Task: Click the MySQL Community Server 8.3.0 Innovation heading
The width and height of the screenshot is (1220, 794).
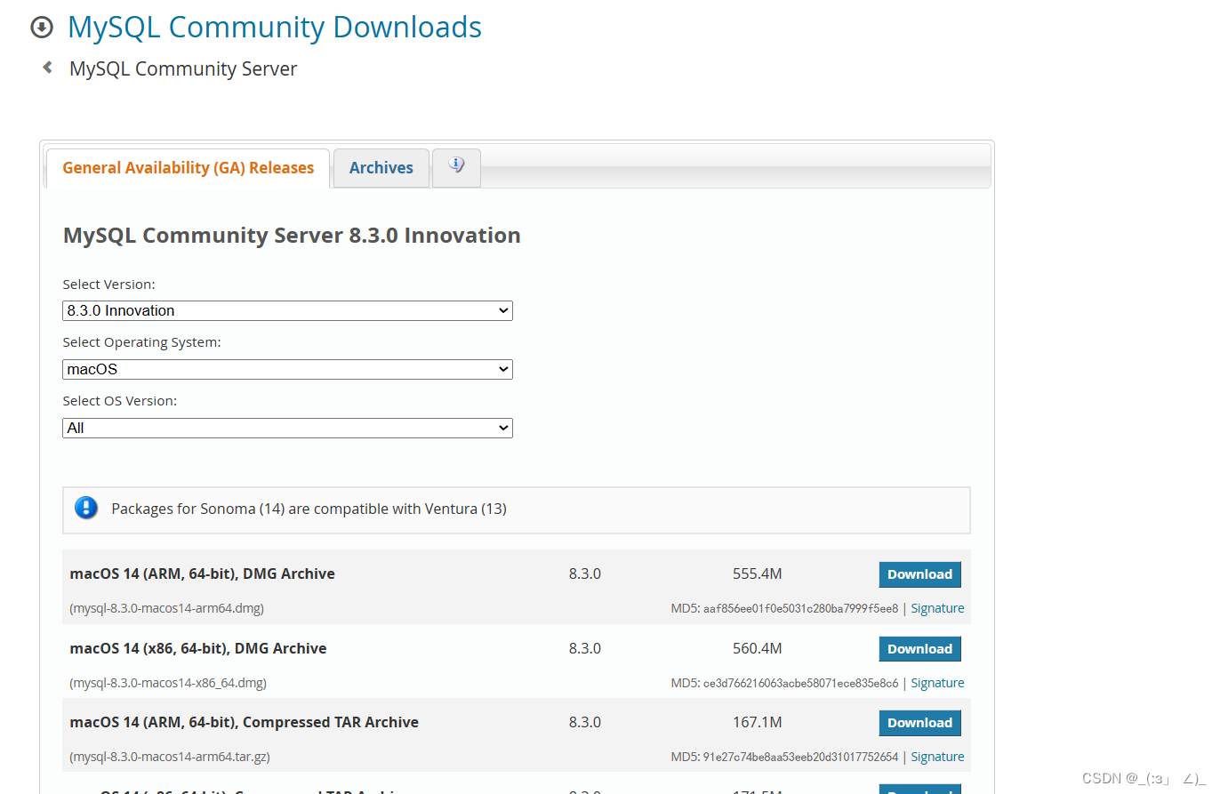Action: coord(292,236)
